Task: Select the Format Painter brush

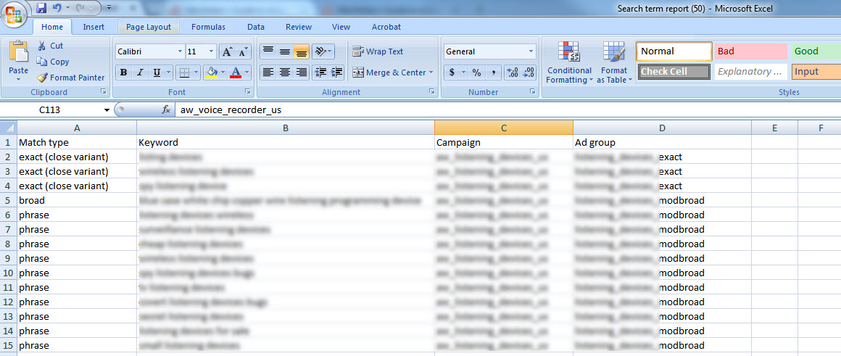Action: [43, 78]
